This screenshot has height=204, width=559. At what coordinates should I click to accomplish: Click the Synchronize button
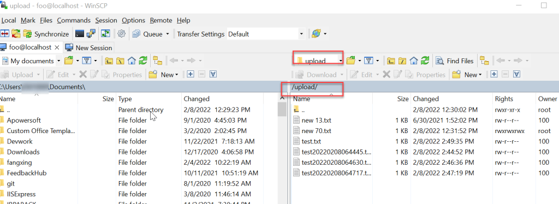(x=46, y=34)
